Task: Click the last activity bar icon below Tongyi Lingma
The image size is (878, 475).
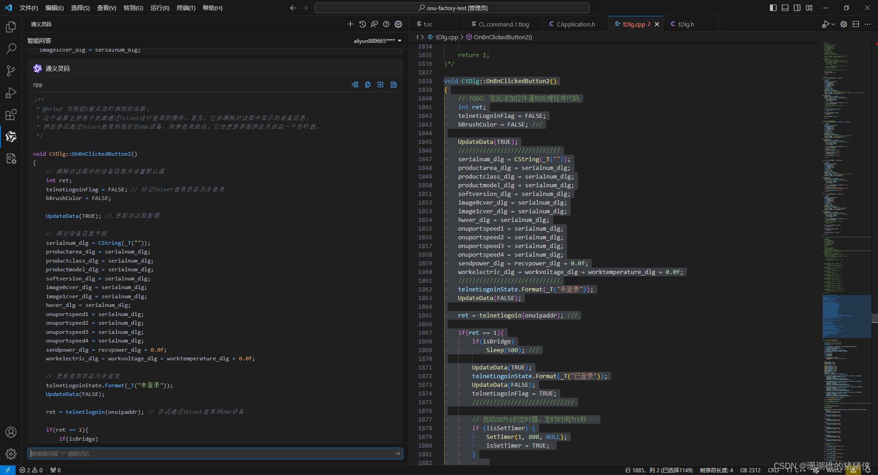Action: (x=11, y=158)
